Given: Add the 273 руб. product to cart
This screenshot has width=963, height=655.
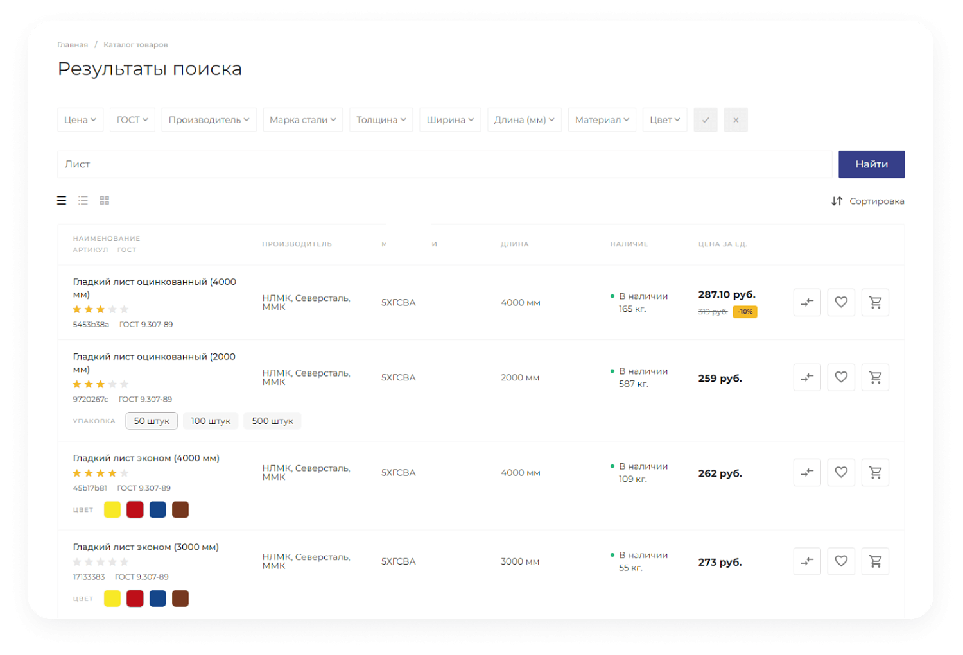Looking at the screenshot, I should (875, 561).
